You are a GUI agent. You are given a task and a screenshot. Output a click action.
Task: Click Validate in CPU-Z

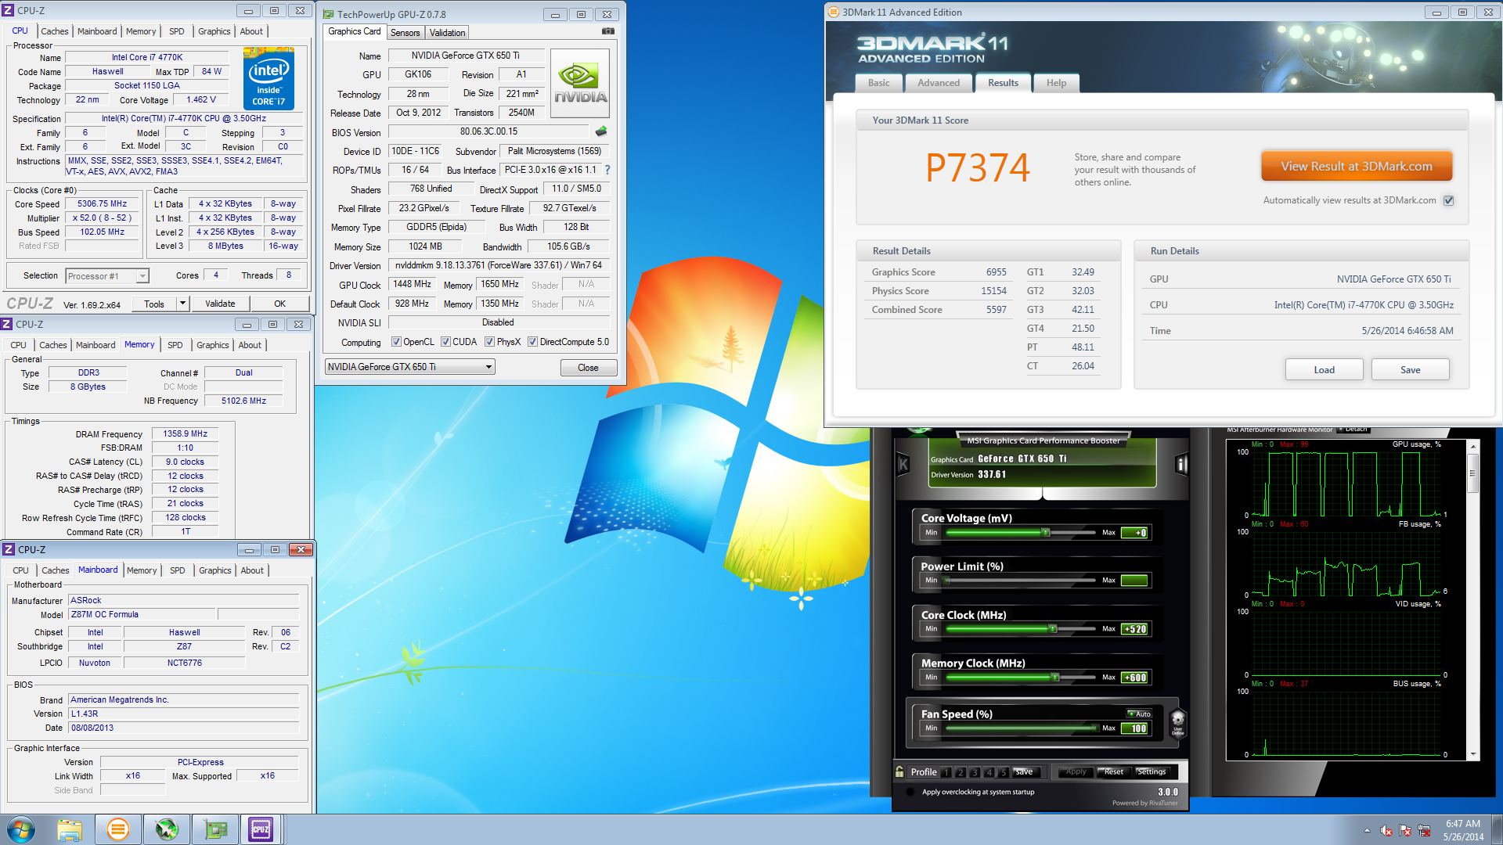click(220, 304)
